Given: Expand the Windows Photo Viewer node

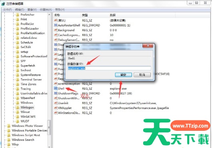Looking at the screenshot, I should (x=5, y=126).
